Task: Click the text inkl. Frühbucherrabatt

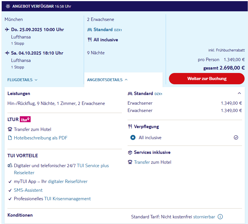Action: point(226,50)
